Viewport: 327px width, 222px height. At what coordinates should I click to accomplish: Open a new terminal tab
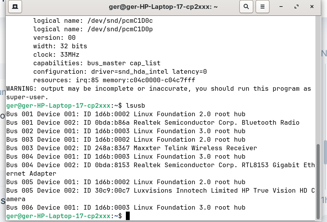(x=15, y=7)
